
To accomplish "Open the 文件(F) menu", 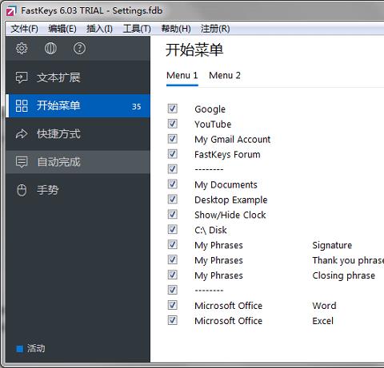I will (25, 29).
